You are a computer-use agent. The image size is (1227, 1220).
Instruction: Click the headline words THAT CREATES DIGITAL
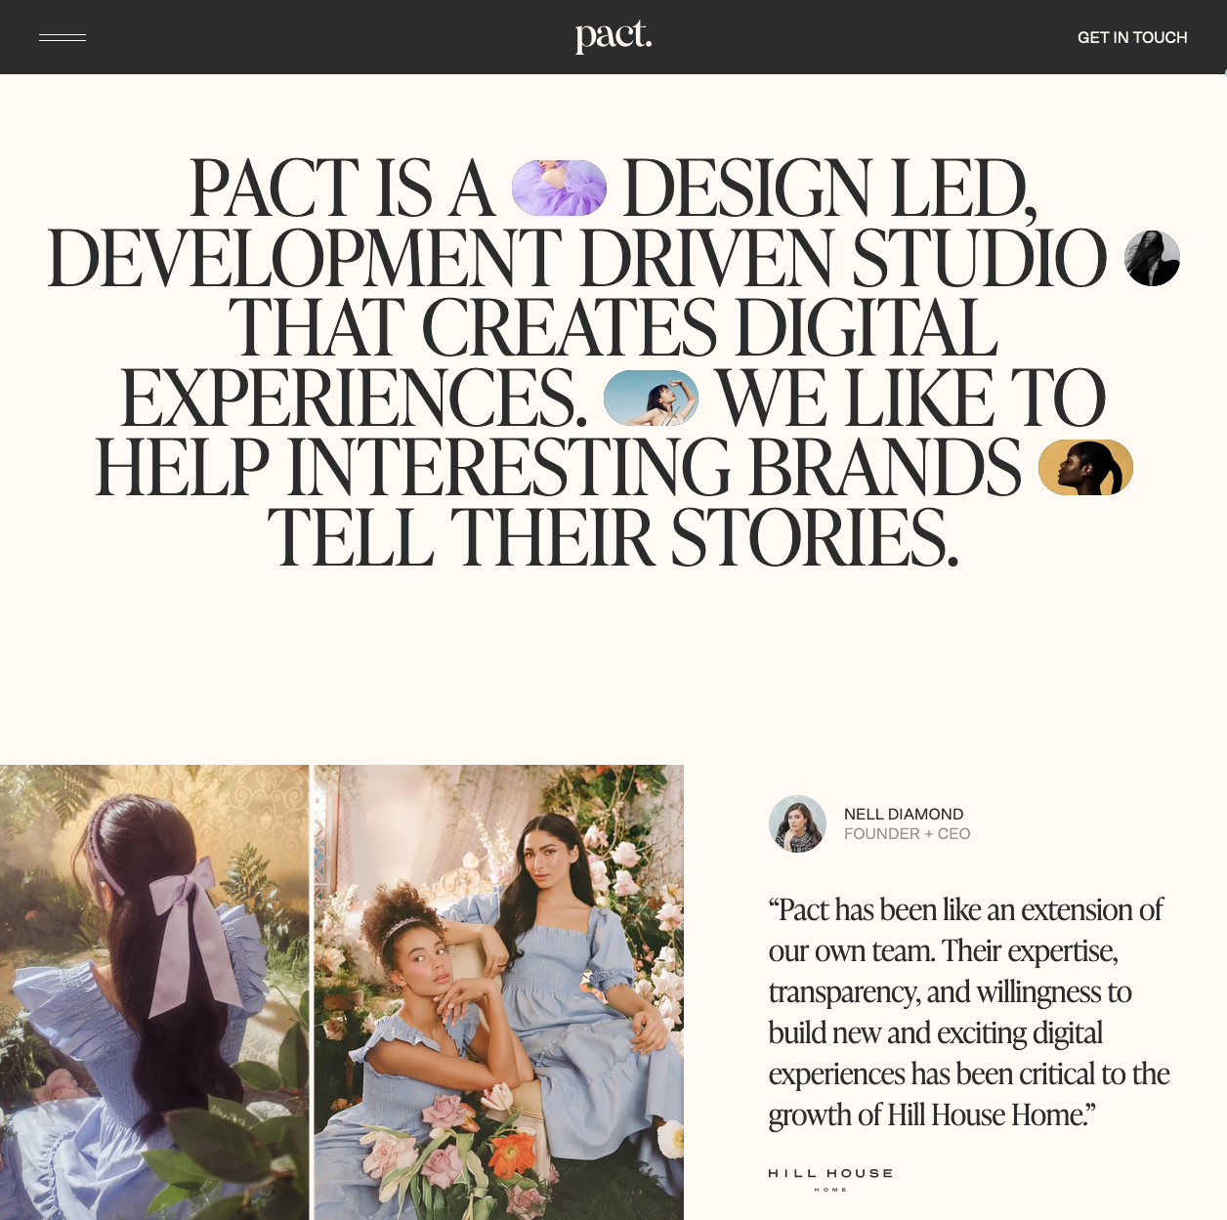click(x=613, y=328)
